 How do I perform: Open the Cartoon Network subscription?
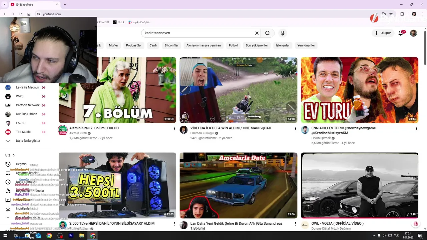(25, 105)
